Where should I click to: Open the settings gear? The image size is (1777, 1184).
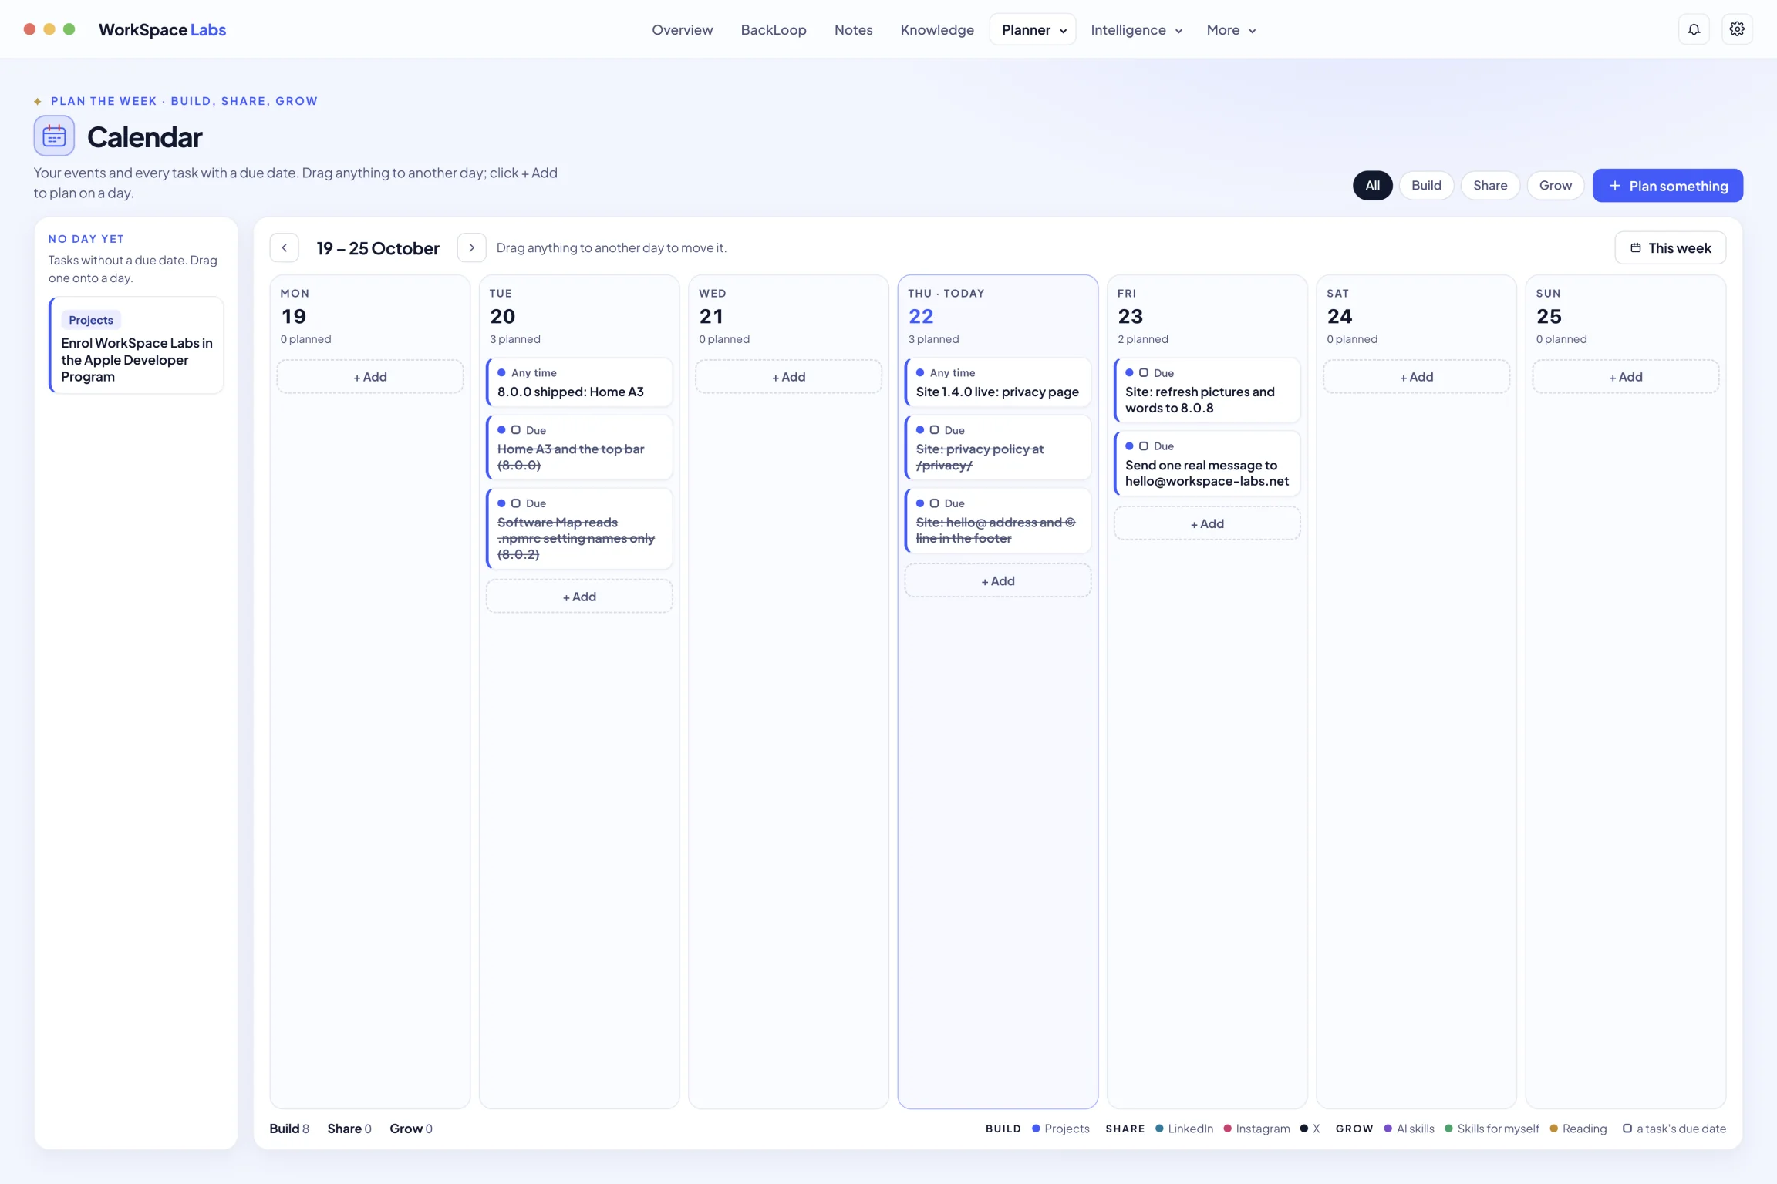point(1737,29)
